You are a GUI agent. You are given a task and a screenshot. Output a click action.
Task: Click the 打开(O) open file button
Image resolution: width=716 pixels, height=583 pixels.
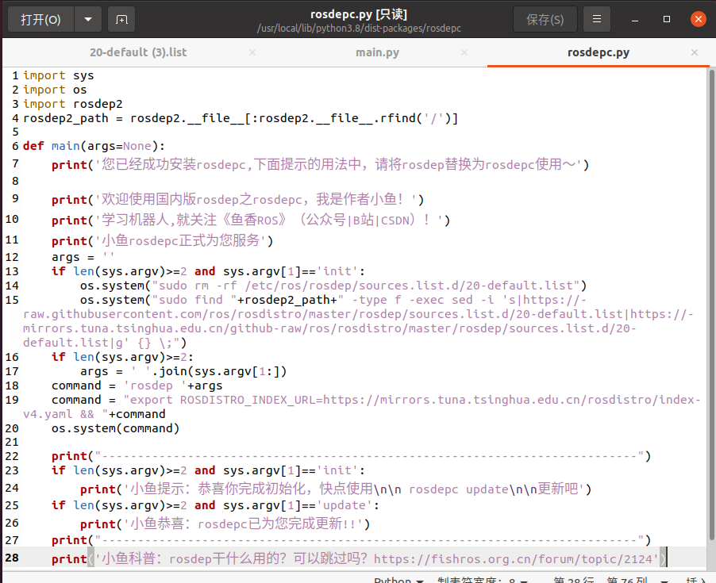tap(40, 19)
